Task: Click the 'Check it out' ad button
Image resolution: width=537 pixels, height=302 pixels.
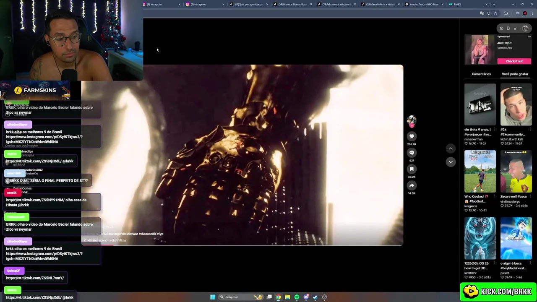Action: [x=514, y=61]
